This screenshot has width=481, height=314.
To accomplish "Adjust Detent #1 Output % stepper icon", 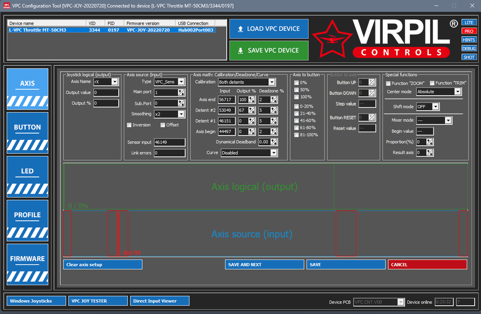I will (252, 121).
